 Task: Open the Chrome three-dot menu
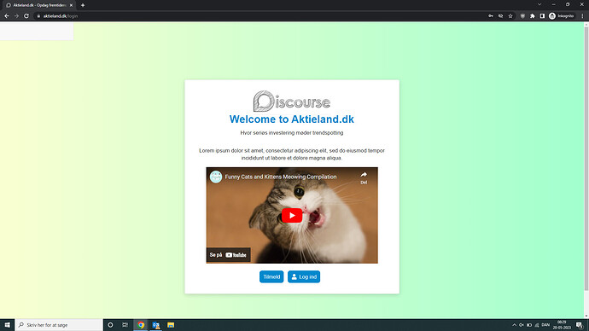[x=583, y=15]
